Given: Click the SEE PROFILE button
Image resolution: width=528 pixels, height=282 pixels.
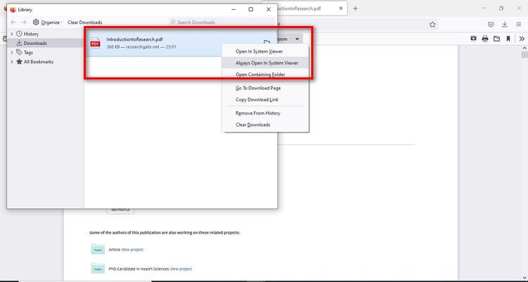Looking at the screenshot, I should point(120,210).
